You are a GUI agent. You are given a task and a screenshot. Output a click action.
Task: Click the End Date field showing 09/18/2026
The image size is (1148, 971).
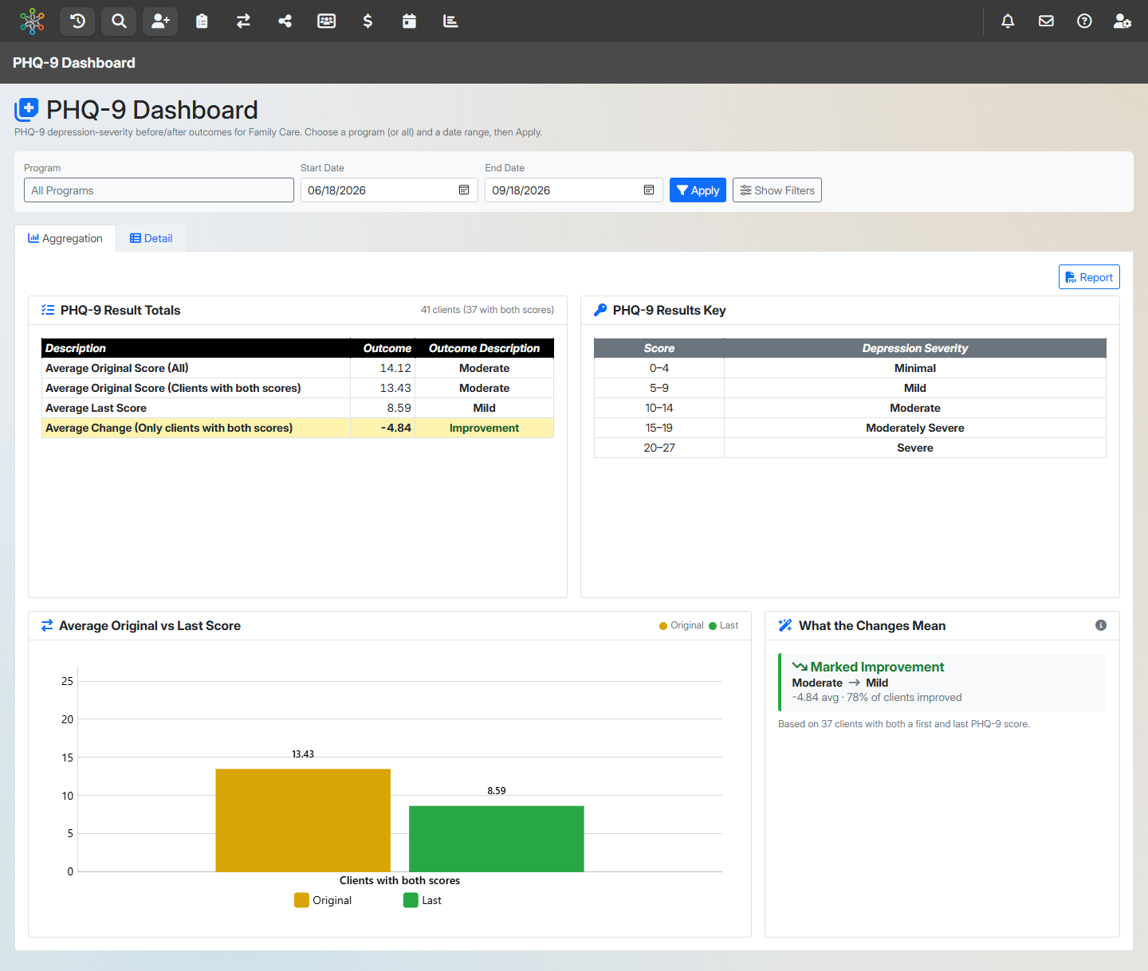point(574,190)
